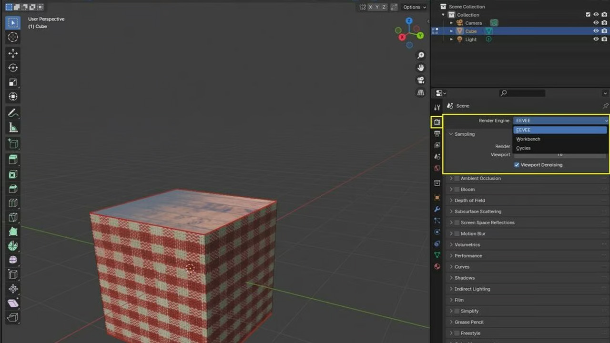The height and width of the screenshot is (343, 610).
Task: Toggle camera view icon in viewport
Action: pyautogui.click(x=420, y=80)
